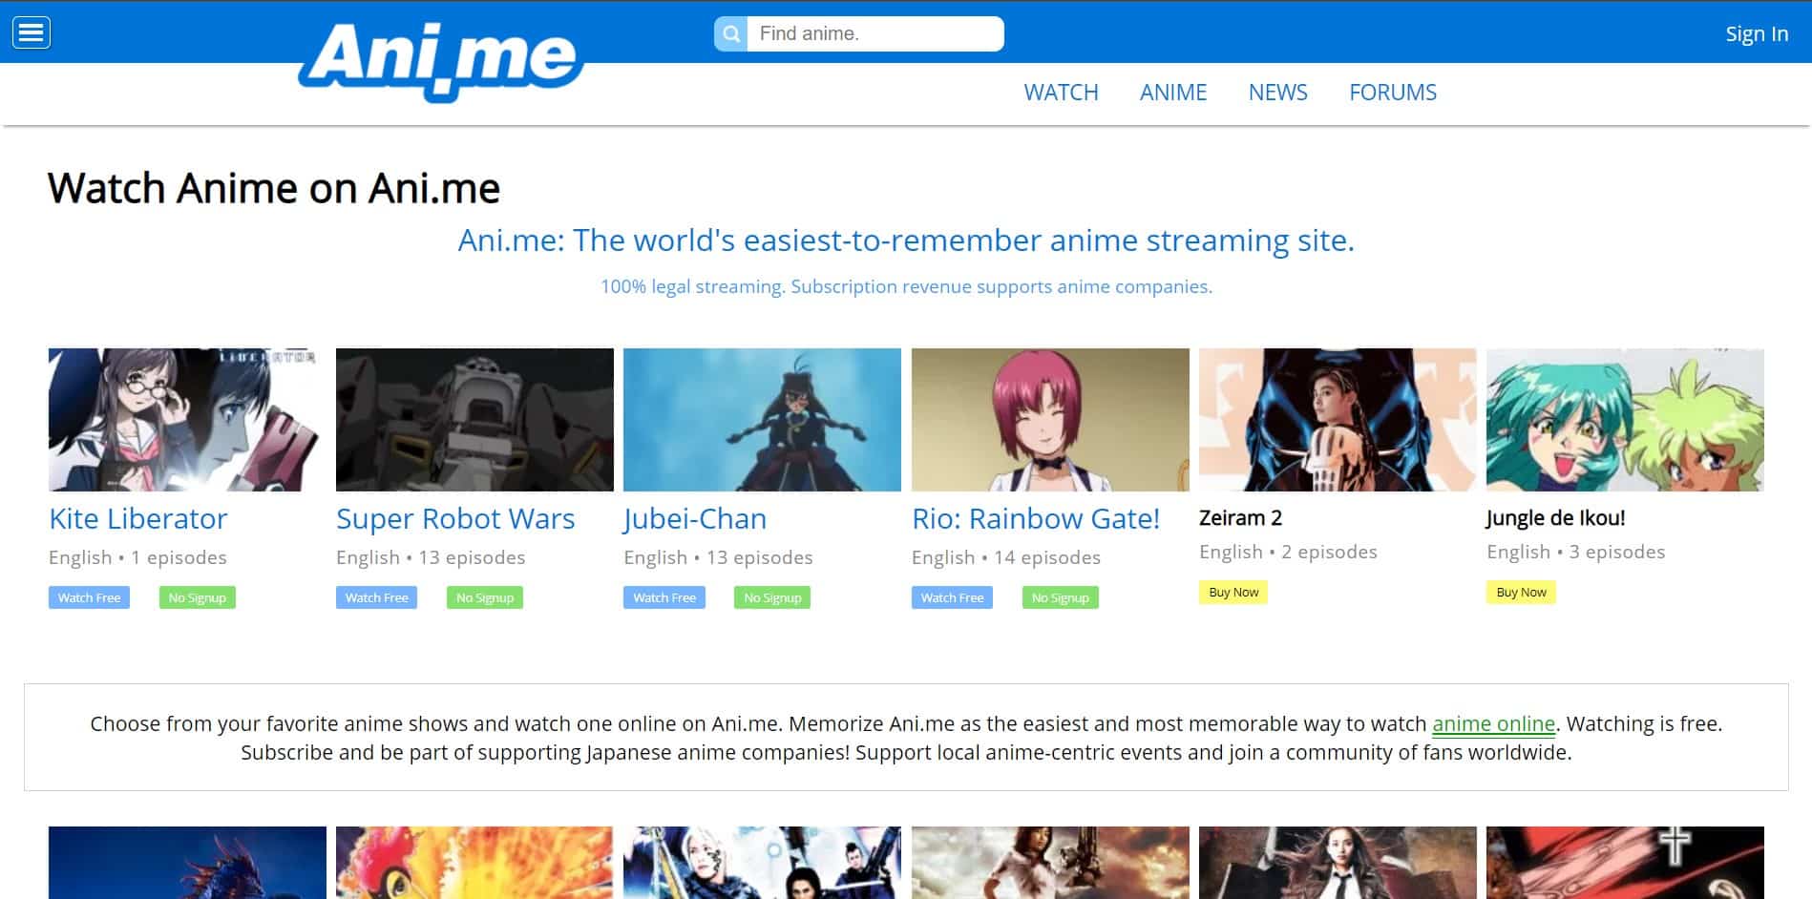Click Watch Free under Kite Liberator

tap(89, 597)
